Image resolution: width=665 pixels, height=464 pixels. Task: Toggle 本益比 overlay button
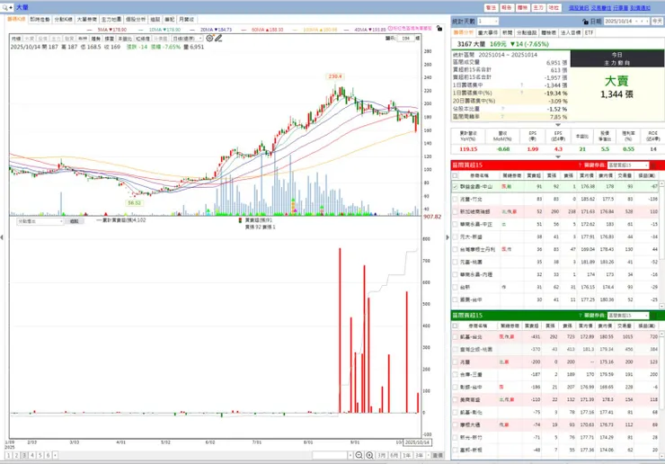pos(124,39)
